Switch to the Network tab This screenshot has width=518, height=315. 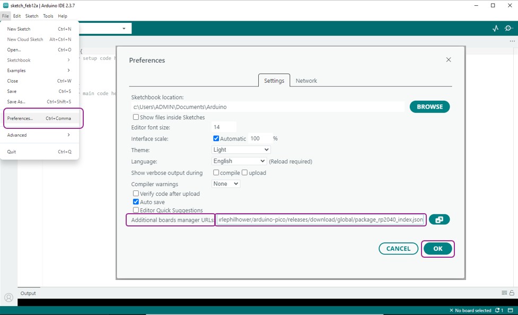coord(306,81)
